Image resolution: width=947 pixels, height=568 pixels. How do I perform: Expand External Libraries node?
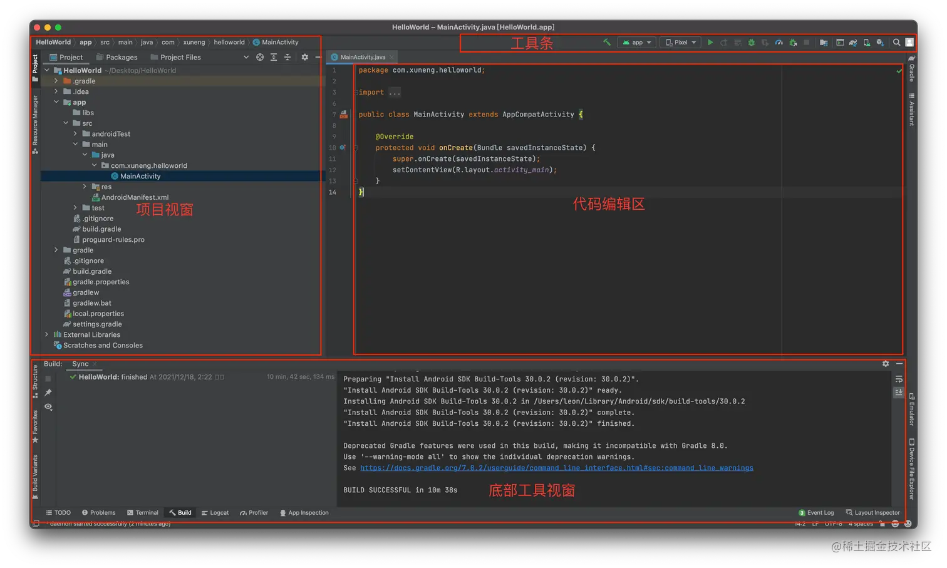[47, 334]
